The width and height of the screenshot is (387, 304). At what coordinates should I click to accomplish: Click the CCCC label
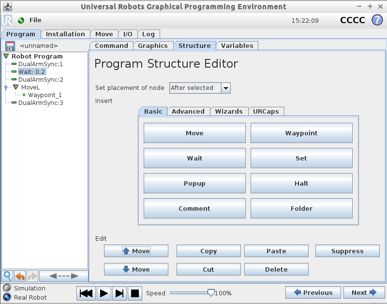(353, 20)
